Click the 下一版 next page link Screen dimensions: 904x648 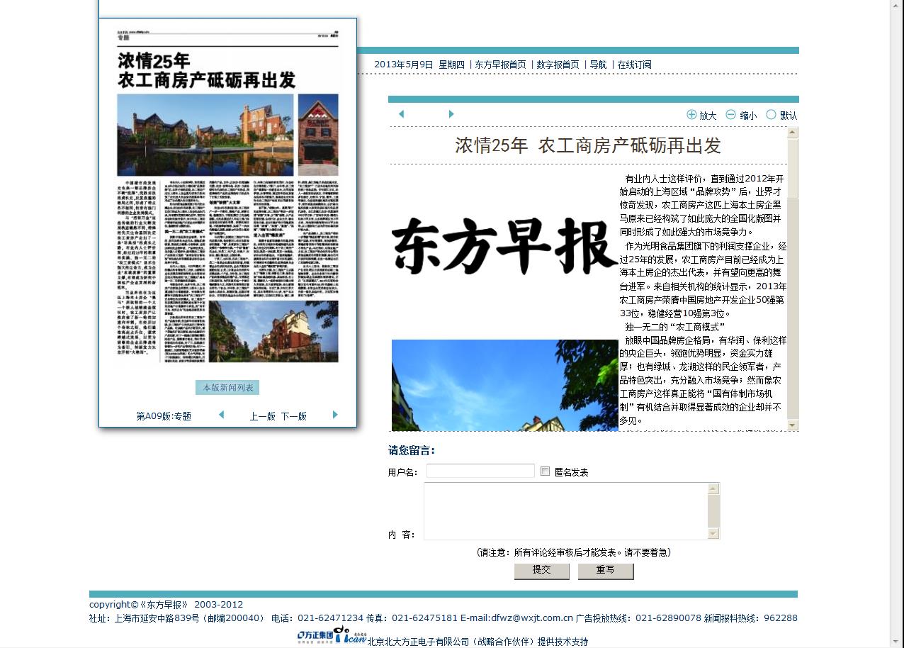293,416
